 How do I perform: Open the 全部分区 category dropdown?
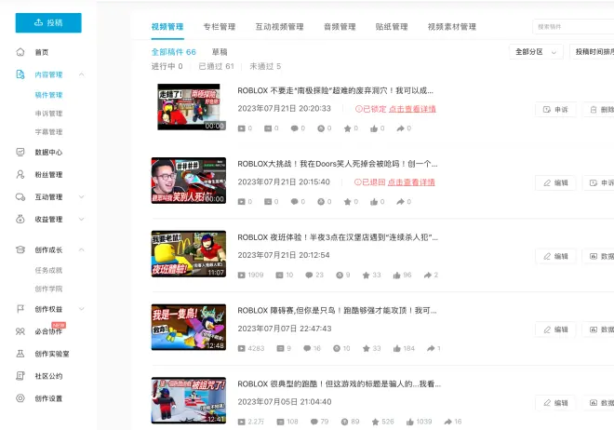[x=535, y=52]
